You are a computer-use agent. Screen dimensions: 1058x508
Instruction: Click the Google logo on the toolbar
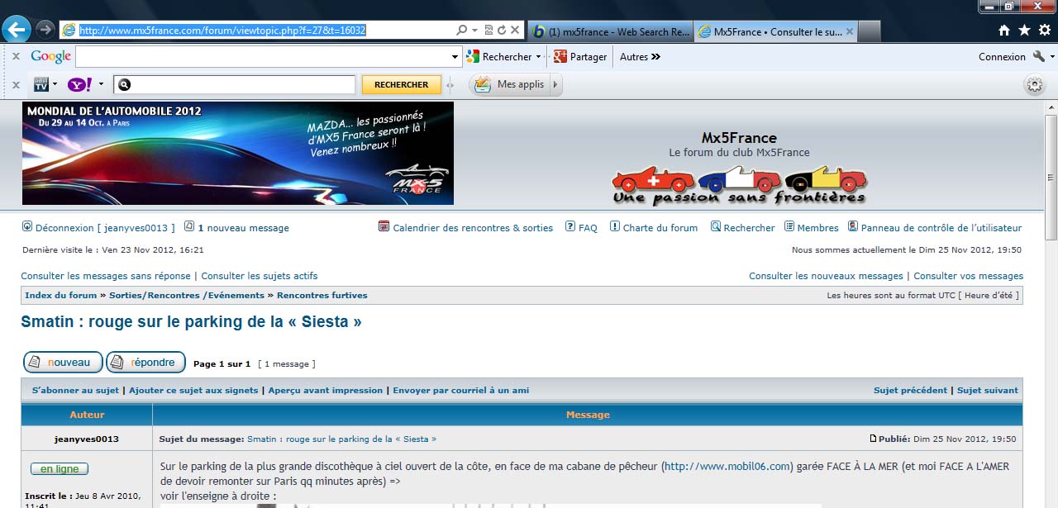pos(51,57)
